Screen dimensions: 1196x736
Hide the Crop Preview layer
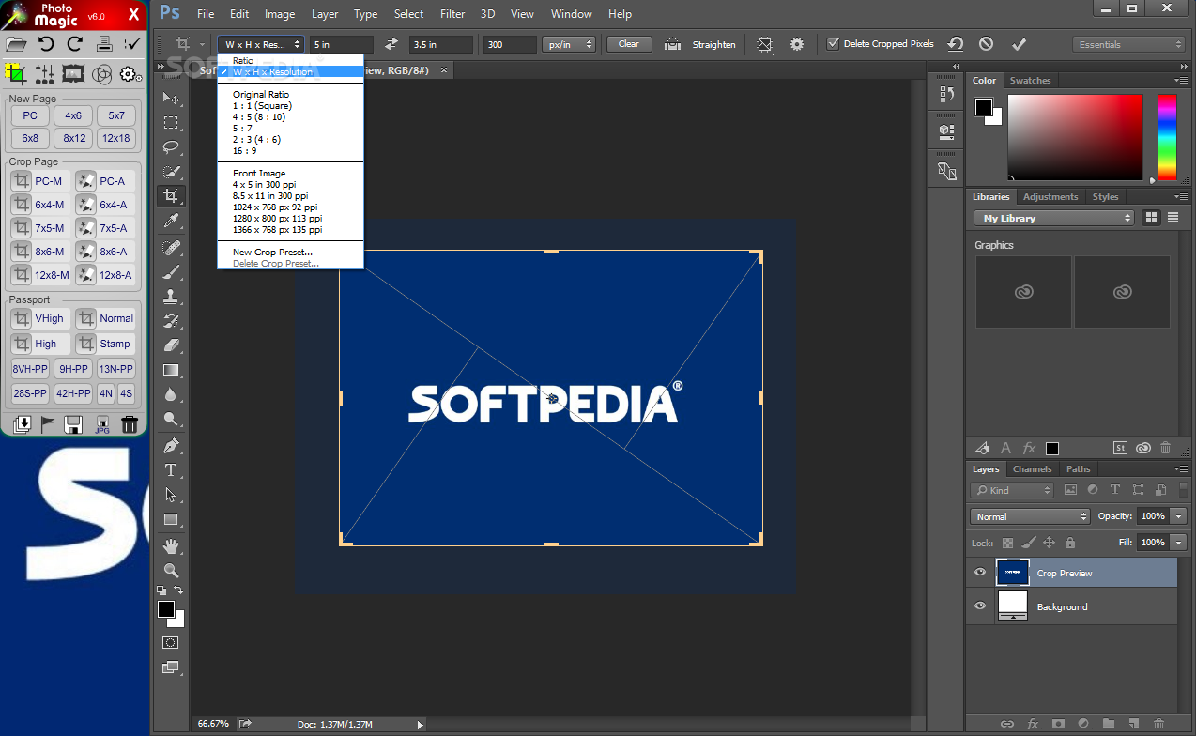pos(980,573)
